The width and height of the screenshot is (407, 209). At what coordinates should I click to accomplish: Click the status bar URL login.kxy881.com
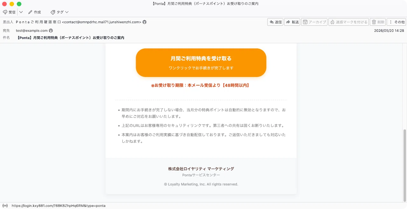pyautogui.click(x=59, y=206)
